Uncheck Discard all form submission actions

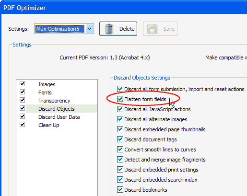coord(120,89)
